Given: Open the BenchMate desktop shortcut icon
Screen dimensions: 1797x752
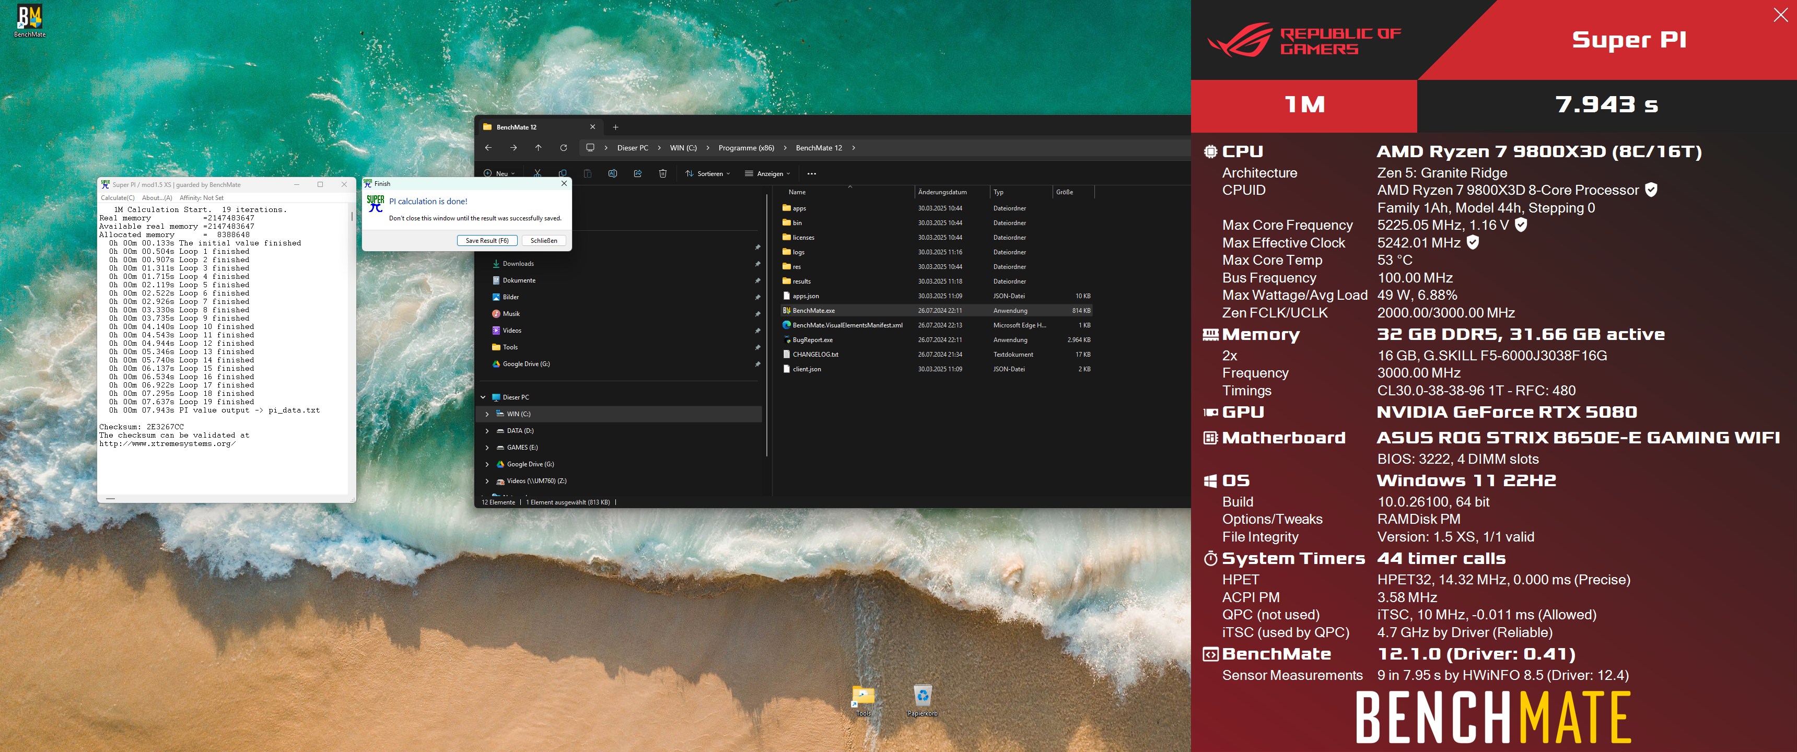Looking at the screenshot, I should click(x=29, y=21).
